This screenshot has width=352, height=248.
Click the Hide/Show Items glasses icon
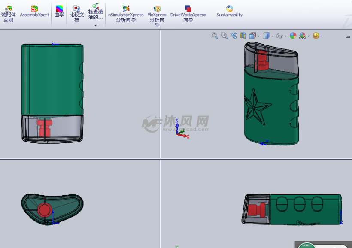click(279, 36)
